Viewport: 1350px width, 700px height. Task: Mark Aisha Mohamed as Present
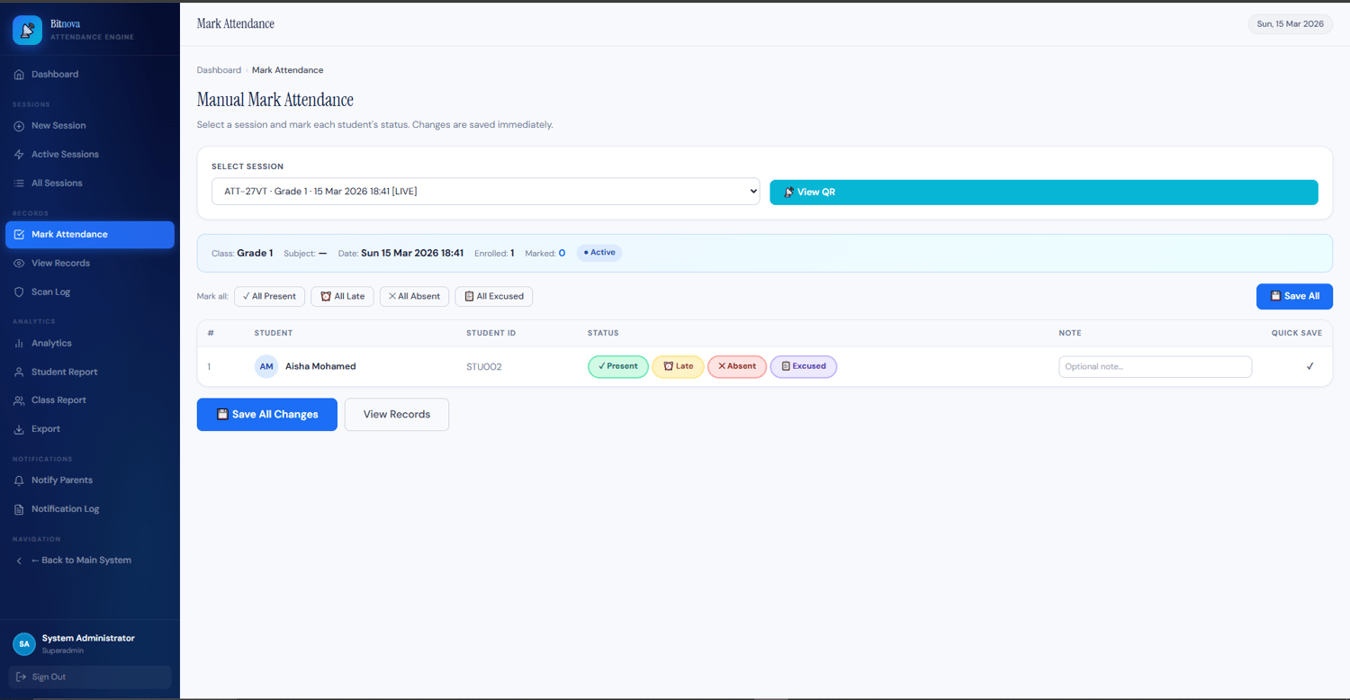617,366
